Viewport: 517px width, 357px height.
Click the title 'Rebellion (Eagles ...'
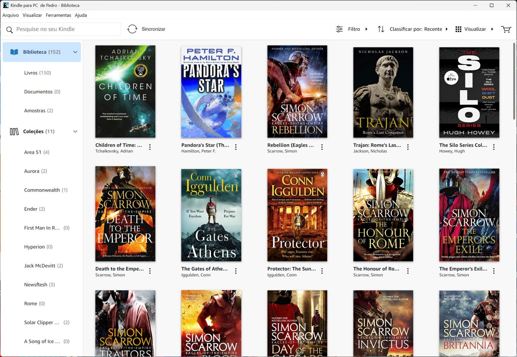click(x=290, y=145)
